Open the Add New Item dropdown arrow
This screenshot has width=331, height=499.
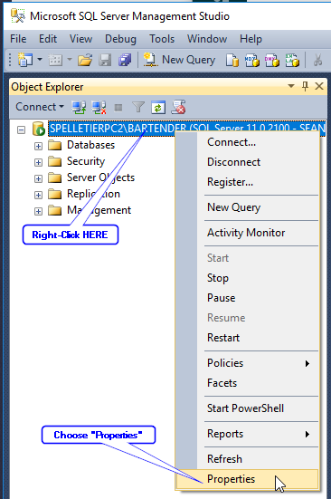pos(70,59)
